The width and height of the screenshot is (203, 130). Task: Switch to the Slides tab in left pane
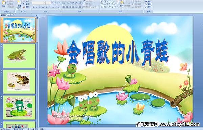coord(3,15)
